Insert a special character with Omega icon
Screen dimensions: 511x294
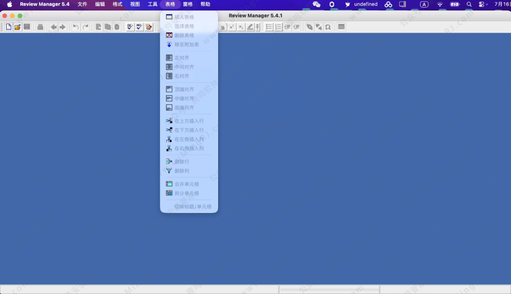coord(327,27)
